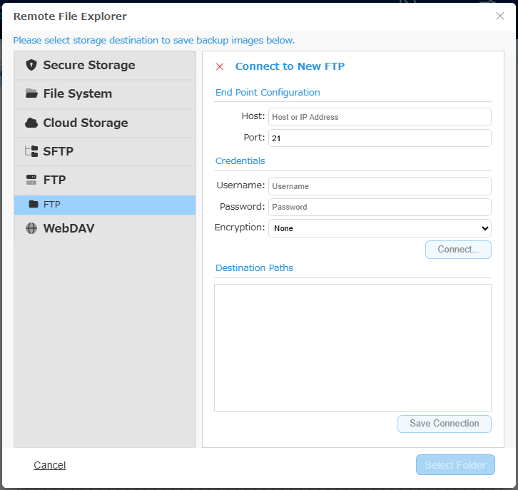Focus the Port field showing 21
This screenshot has width=518, height=490.
[x=380, y=138]
